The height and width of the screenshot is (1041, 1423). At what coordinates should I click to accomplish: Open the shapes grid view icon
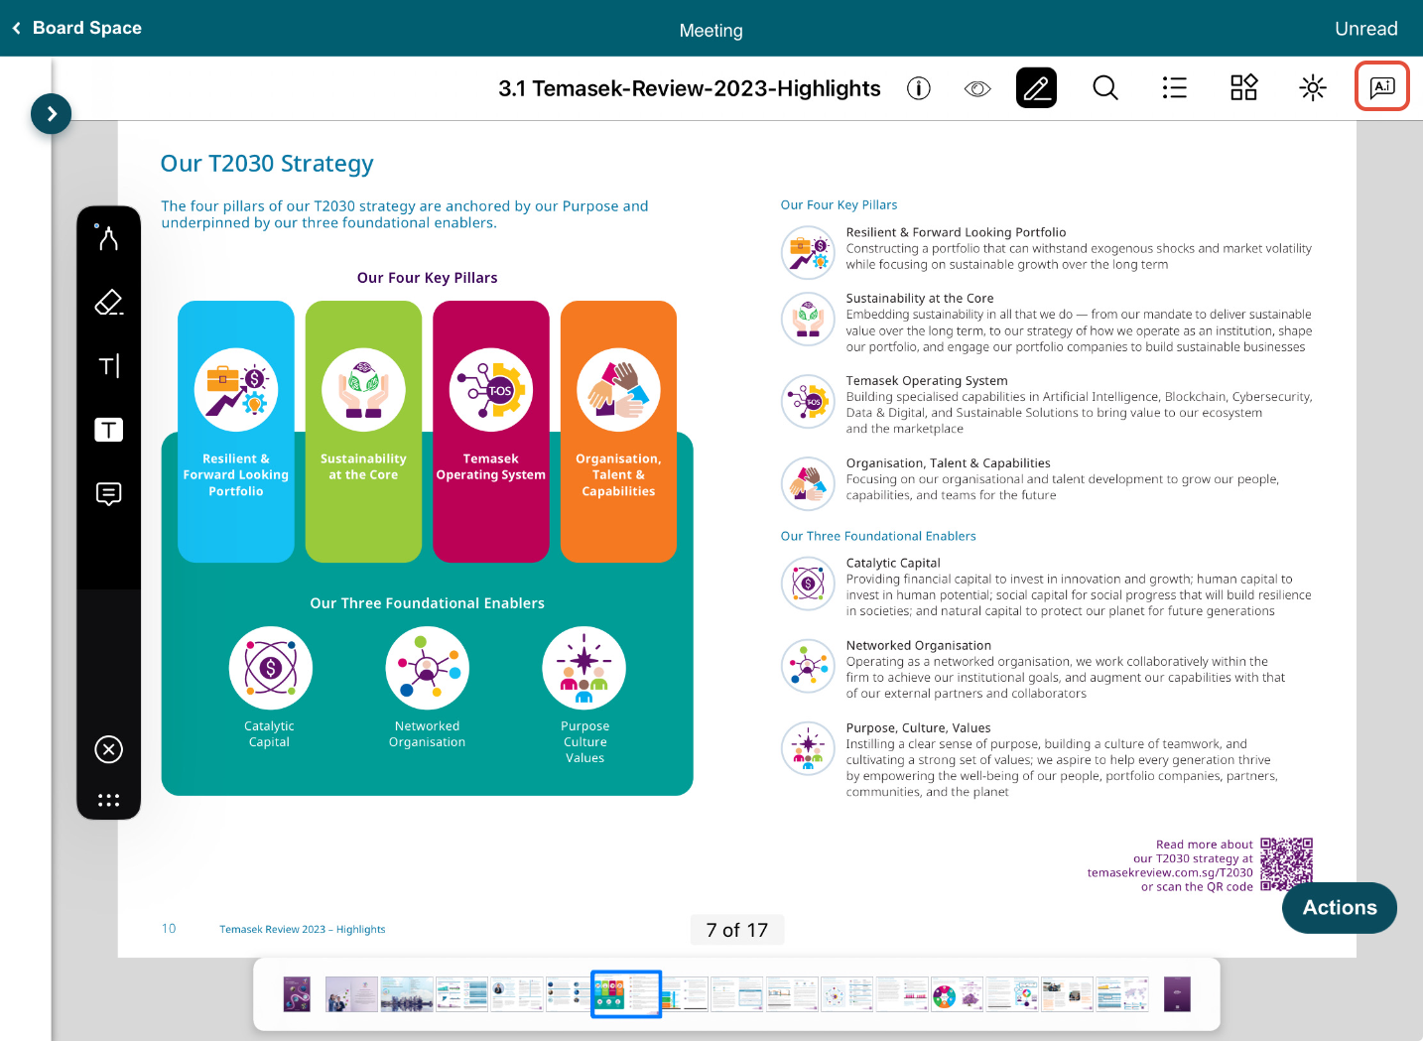(1243, 88)
